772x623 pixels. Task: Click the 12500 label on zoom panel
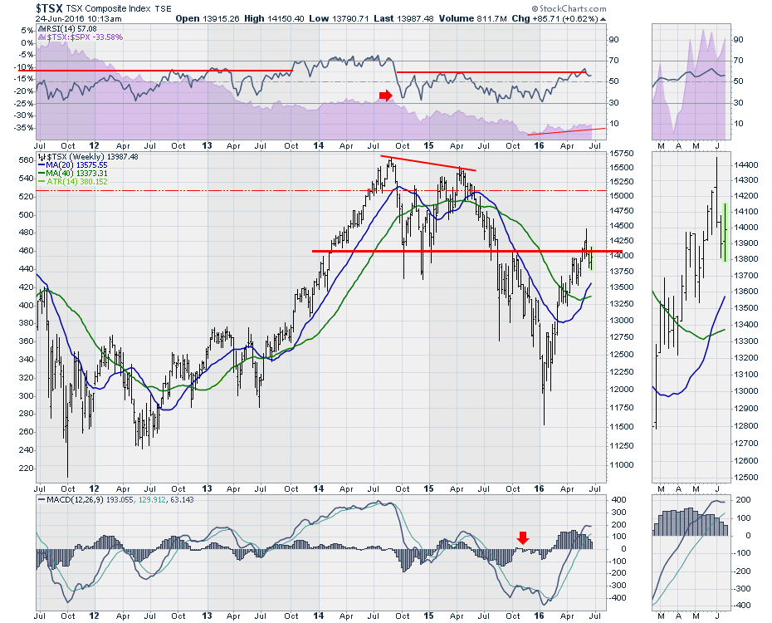click(745, 478)
